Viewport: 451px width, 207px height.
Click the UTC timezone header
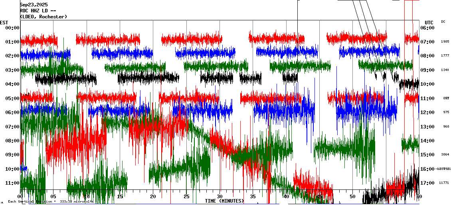[x=429, y=22]
